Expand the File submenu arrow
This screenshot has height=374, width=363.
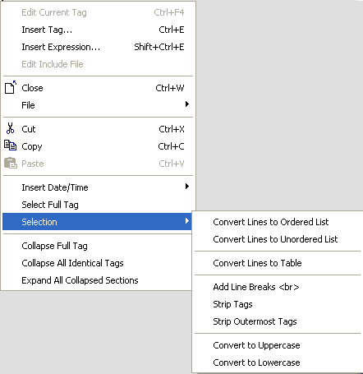click(x=187, y=104)
